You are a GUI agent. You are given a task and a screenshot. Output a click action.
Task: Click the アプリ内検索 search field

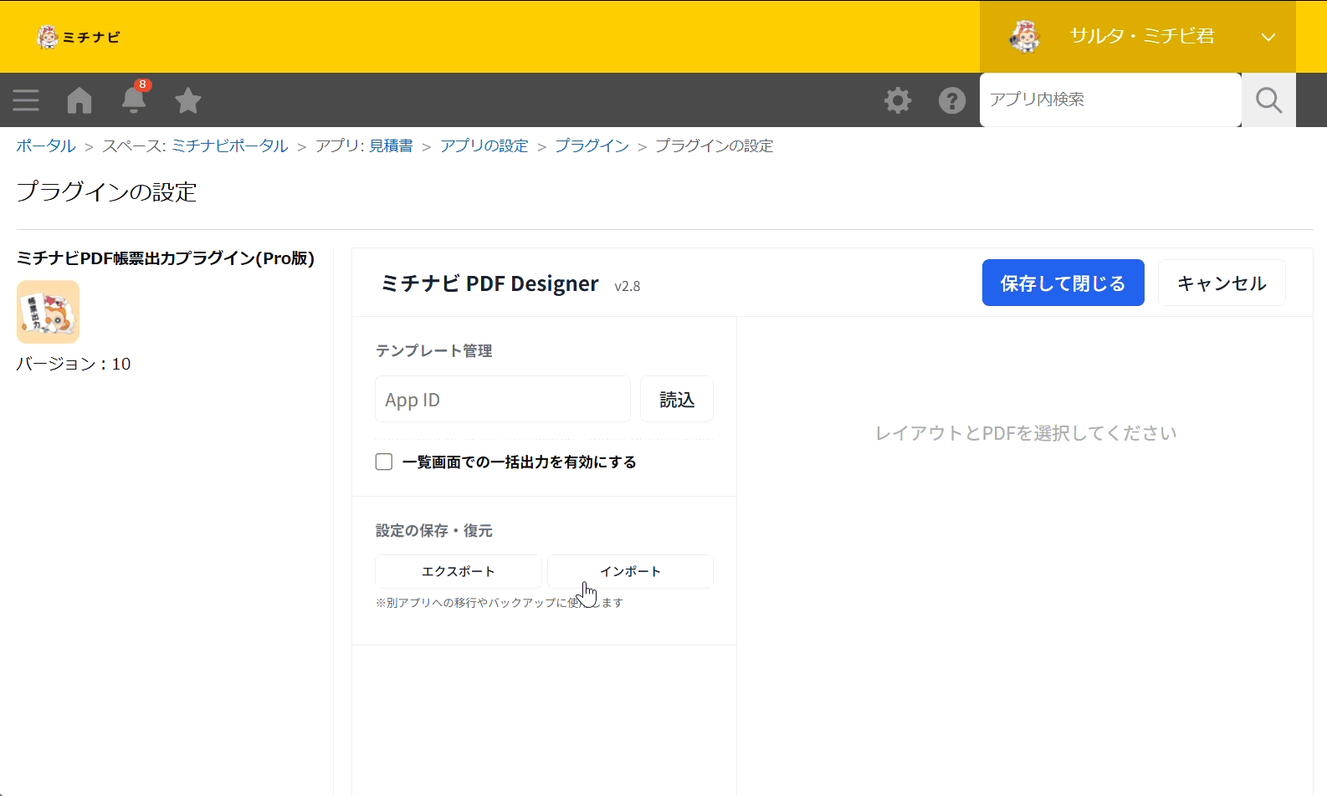point(1110,99)
